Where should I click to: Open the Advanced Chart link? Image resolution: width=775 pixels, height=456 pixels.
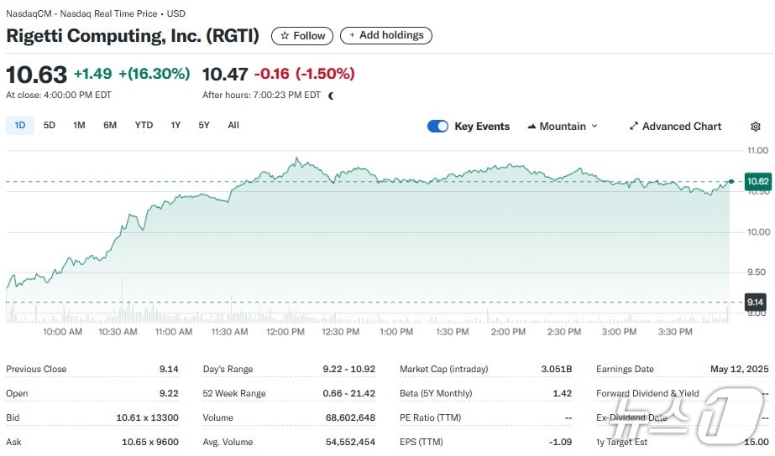click(681, 127)
